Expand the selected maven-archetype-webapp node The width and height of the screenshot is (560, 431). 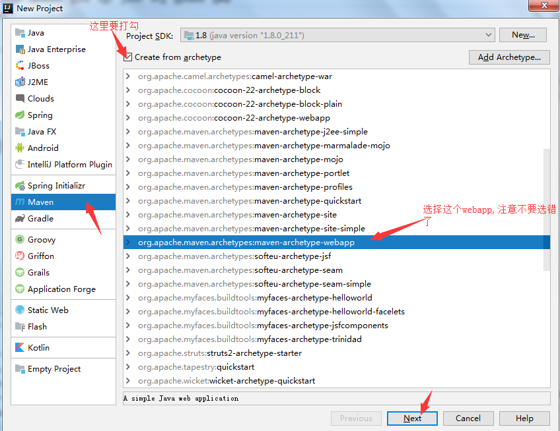click(x=128, y=243)
